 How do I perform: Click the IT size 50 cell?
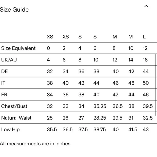point(146,83)
